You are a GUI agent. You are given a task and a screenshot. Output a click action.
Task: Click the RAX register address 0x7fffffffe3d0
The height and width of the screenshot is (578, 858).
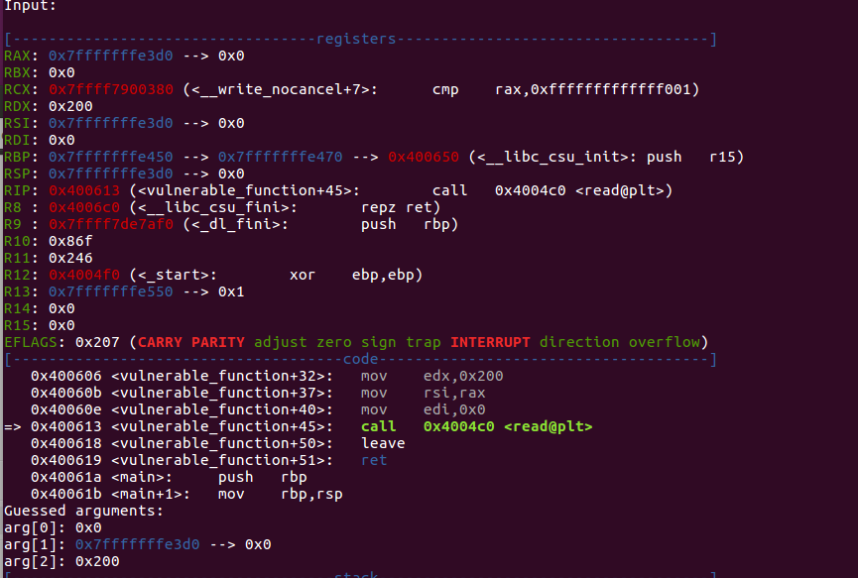pyautogui.click(x=110, y=56)
